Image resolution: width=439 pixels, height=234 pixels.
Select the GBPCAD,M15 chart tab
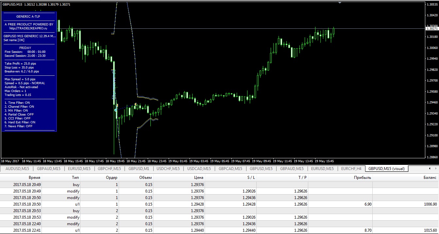click(230, 169)
